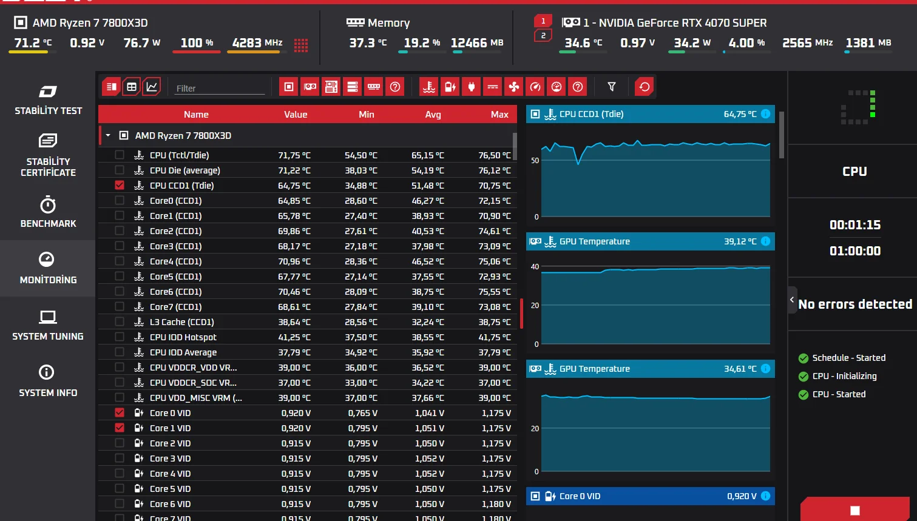Click the graphs panel vertical scrollbar

(x=782, y=135)
